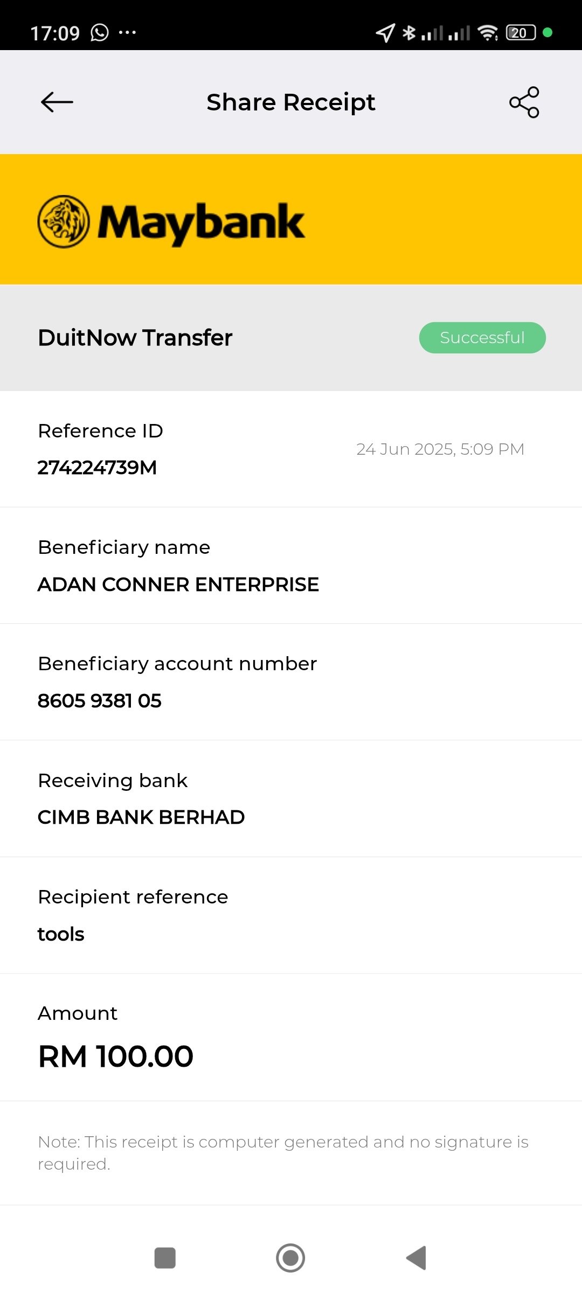
Task: Tap the account number 8605 9381 05
Action: point(100,701)
